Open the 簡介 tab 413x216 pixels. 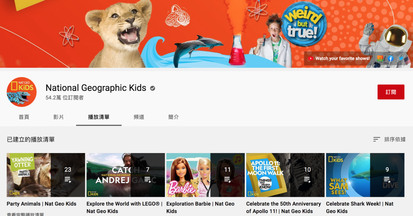(x=174, y=117)
